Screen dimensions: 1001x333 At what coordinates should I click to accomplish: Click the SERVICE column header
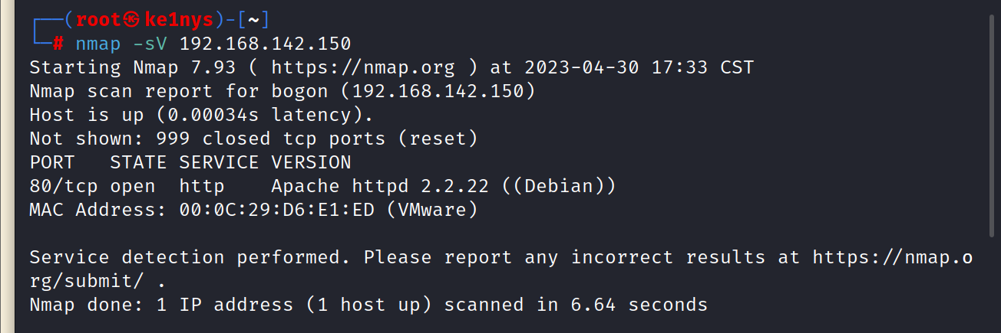point(218,162)
